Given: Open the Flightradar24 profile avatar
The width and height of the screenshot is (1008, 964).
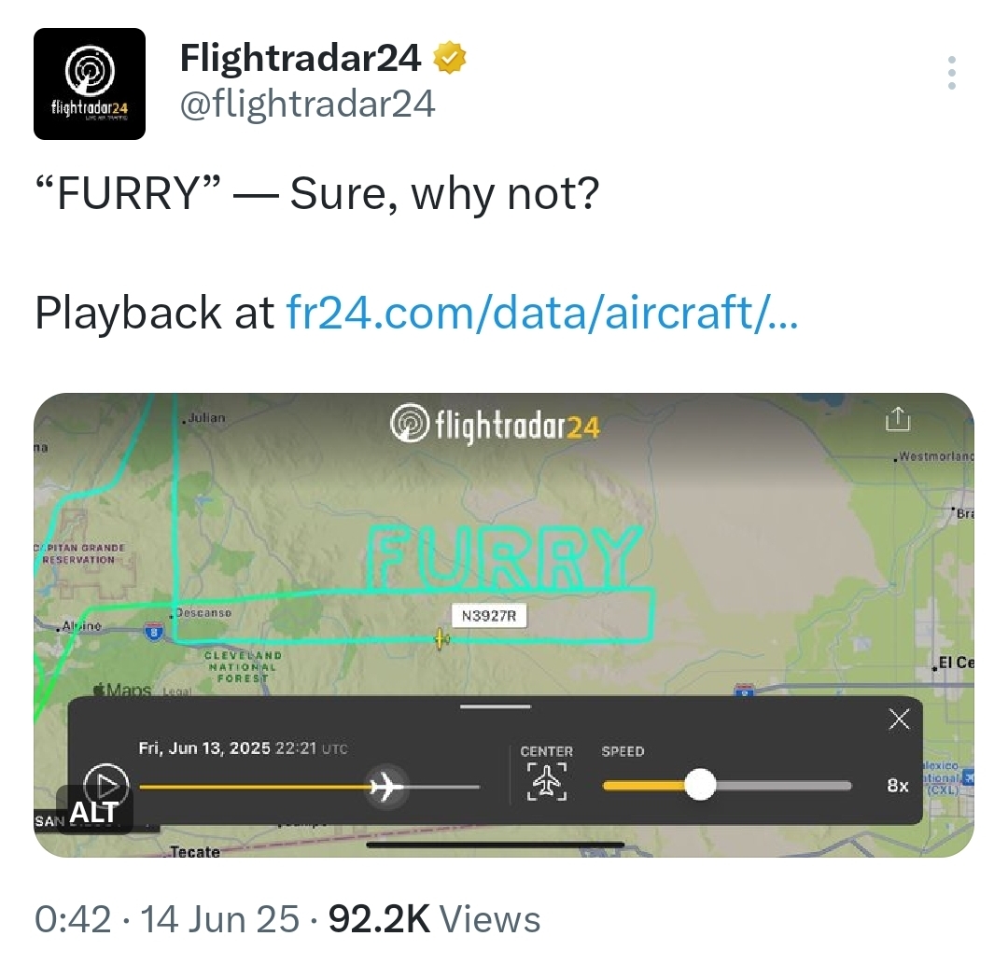Looking at the screenshot, I should [90, 84].
